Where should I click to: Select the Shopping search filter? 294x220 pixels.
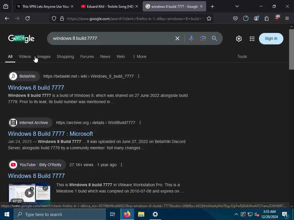tap(65, 56)
